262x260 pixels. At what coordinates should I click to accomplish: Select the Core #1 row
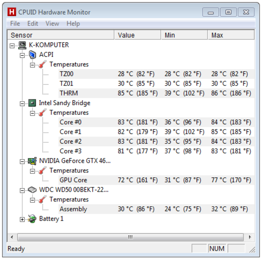(x=156, y=132)
